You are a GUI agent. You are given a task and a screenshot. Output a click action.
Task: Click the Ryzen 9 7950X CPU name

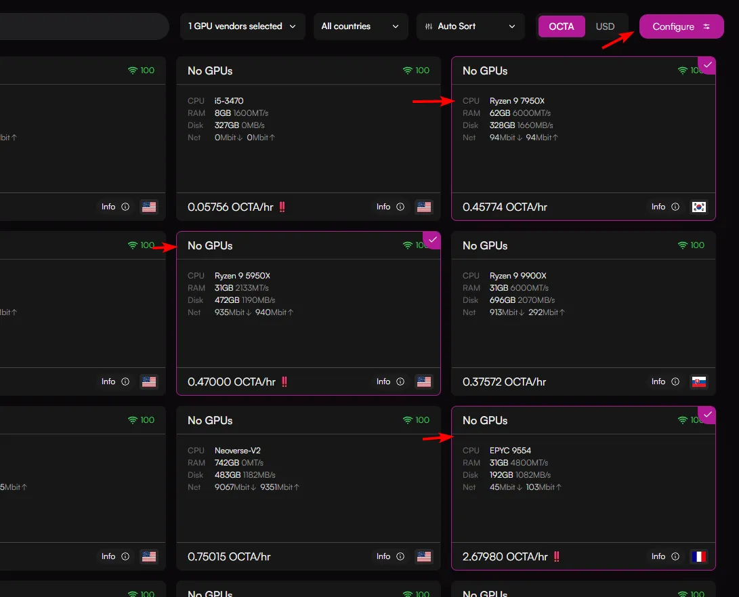pos(517,101)
